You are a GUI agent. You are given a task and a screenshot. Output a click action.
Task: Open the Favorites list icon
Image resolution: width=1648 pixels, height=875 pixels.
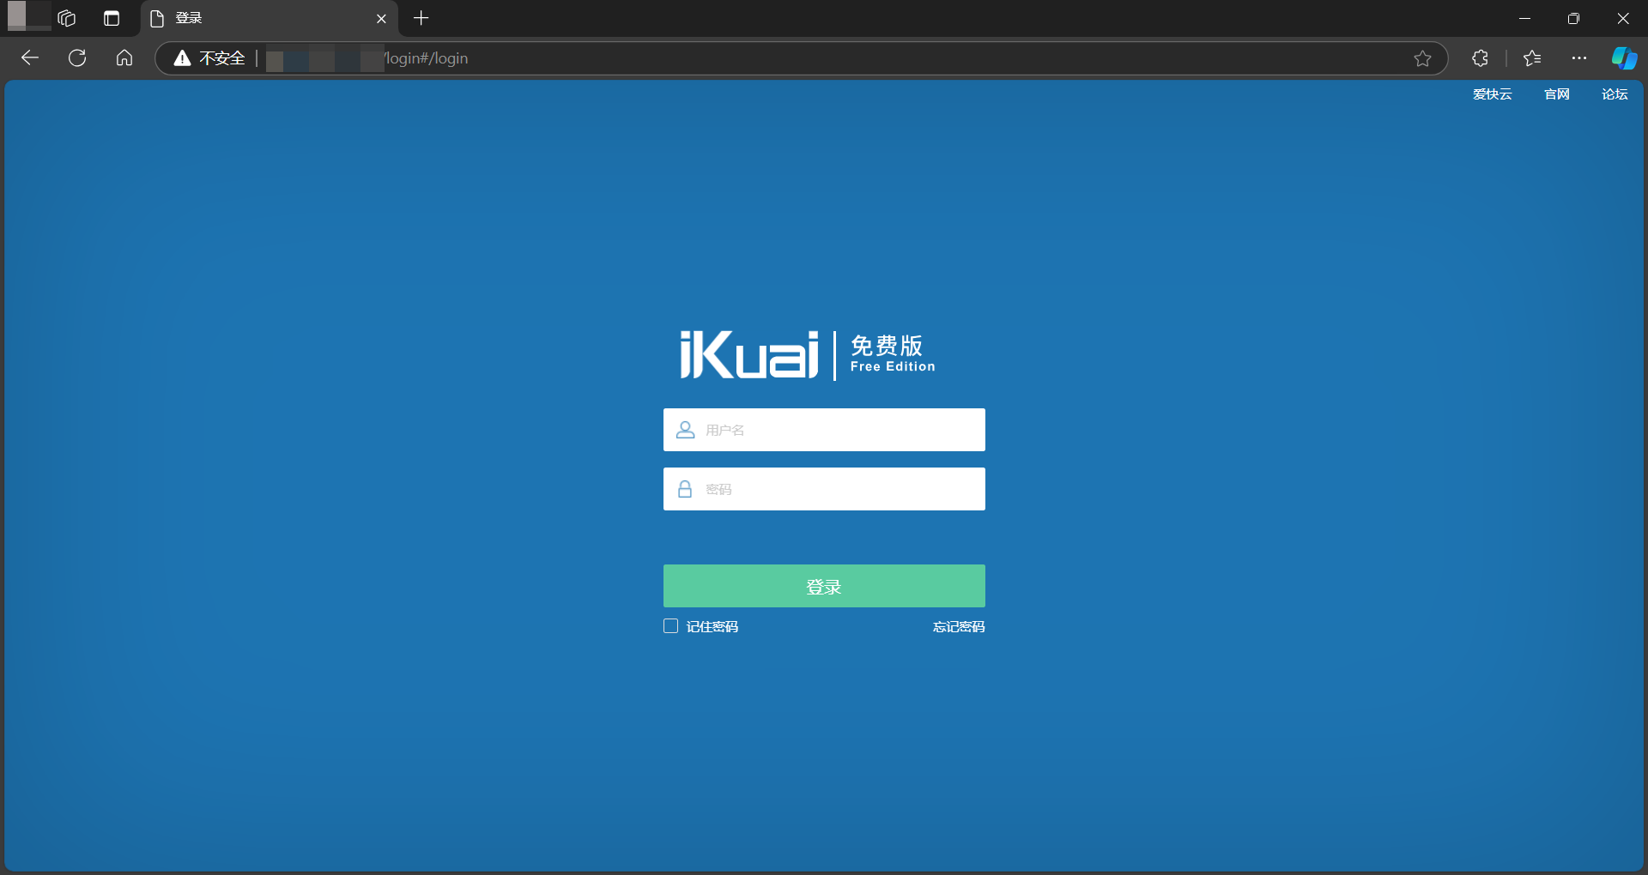click(1532, 57)
